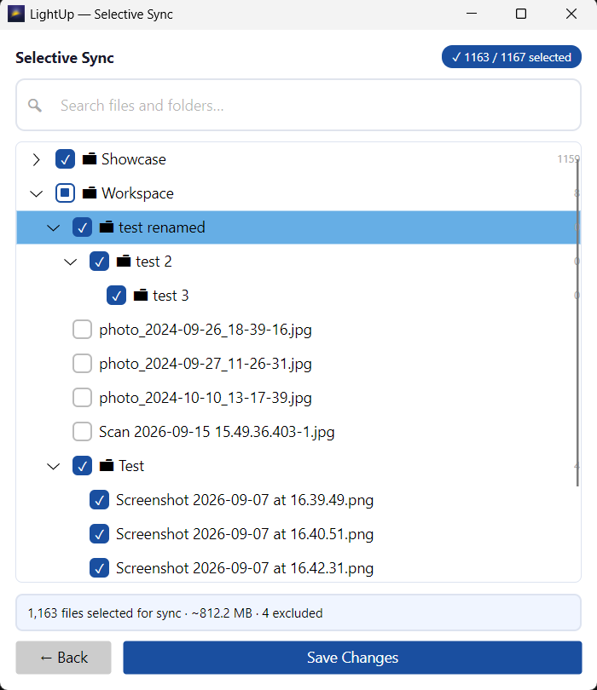
Task: Click the Showcase folder icon
Action: coord(90,158)
